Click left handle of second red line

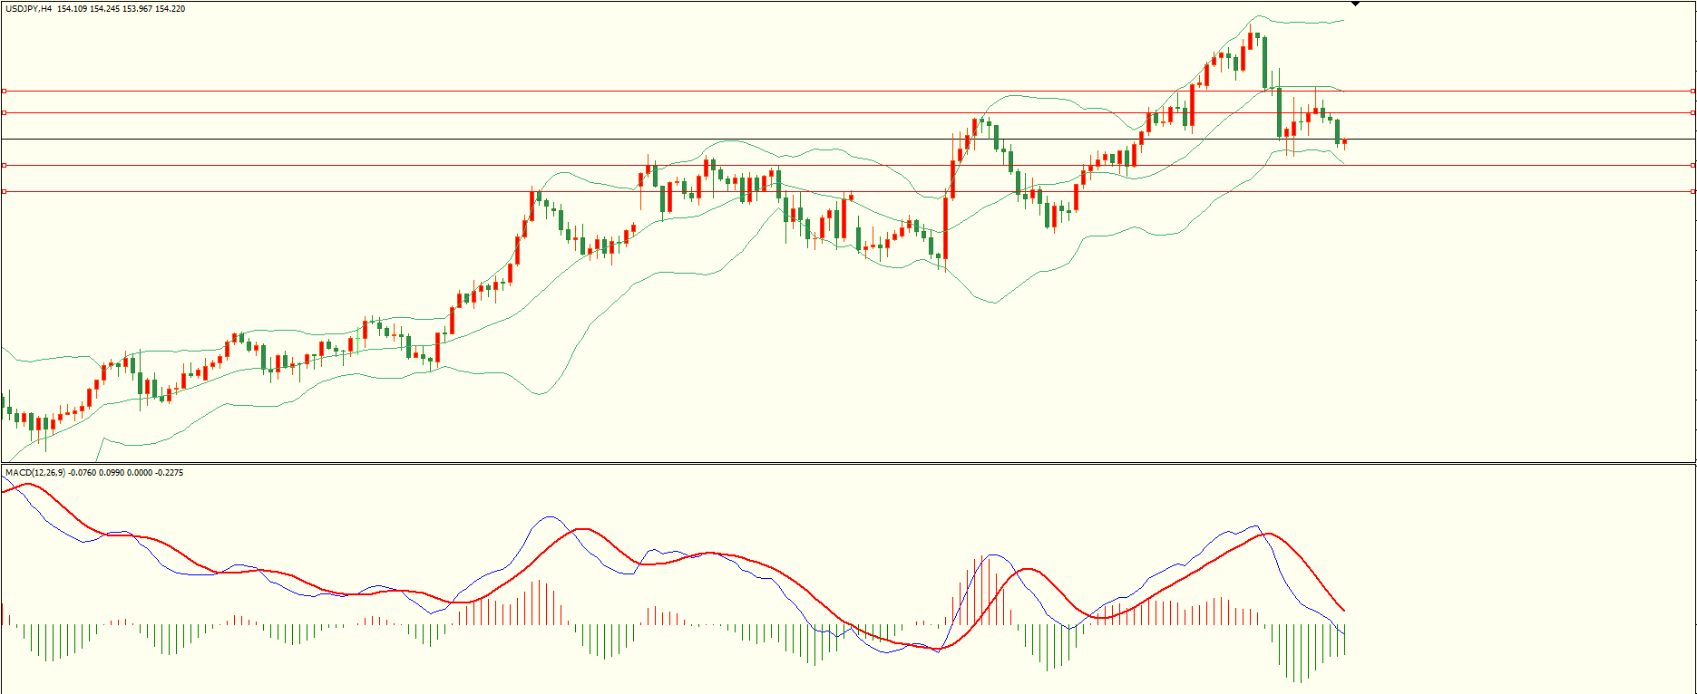click(4, 113)
